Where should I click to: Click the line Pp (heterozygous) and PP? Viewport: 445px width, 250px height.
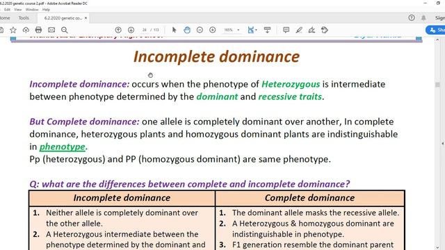click(180, 159)
